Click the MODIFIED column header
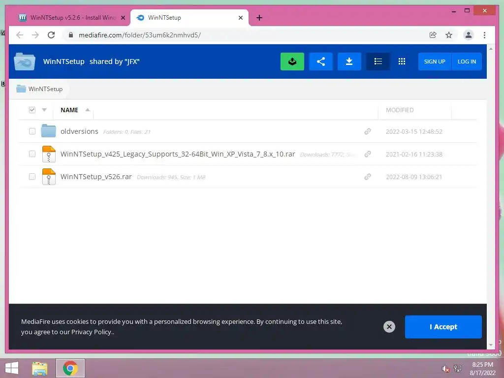The width and height of the screenshot is (504, 378). coord(400,110)
